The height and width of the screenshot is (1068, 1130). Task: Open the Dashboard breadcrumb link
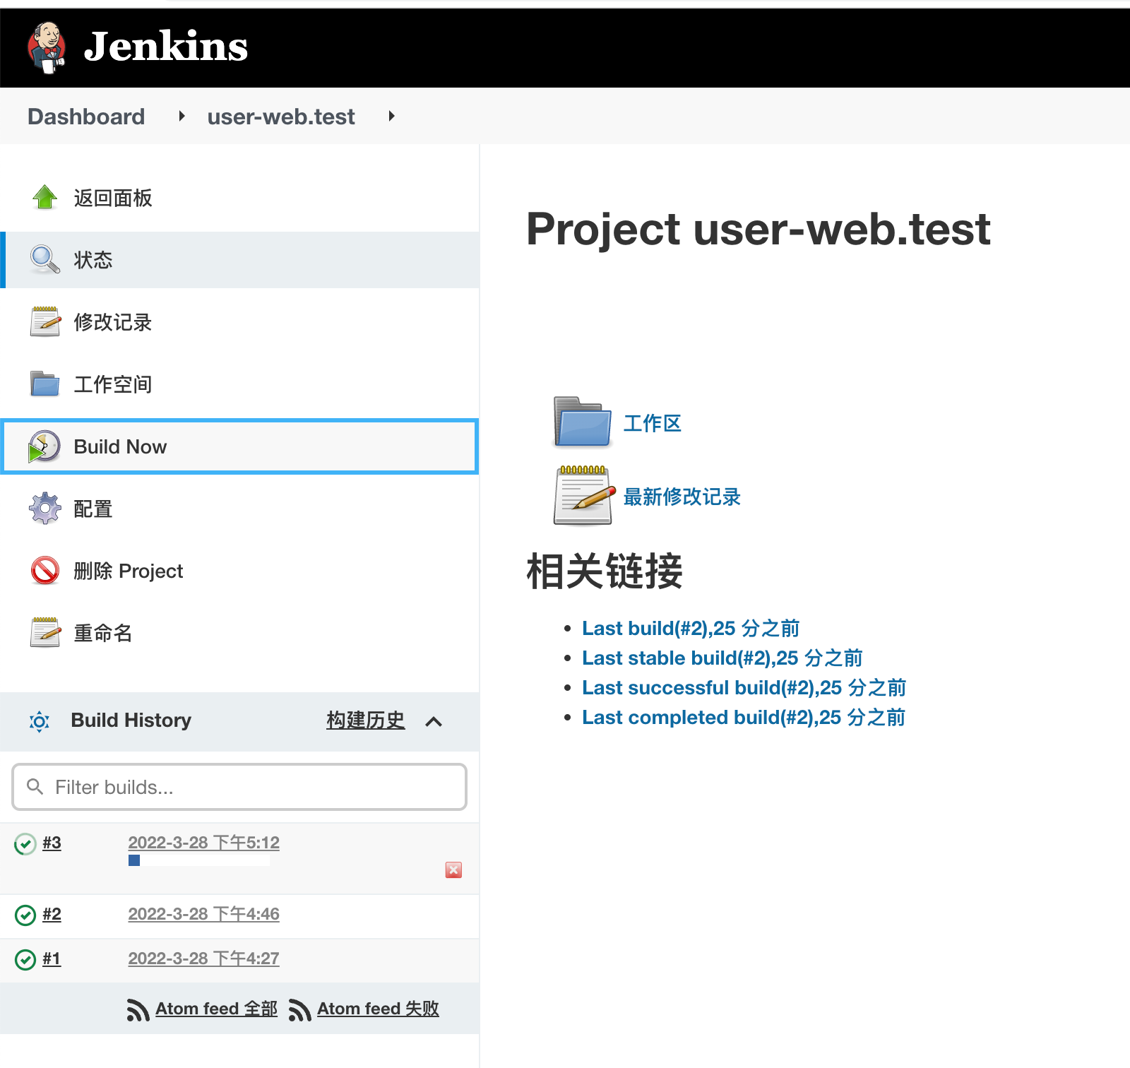[86, 117]
